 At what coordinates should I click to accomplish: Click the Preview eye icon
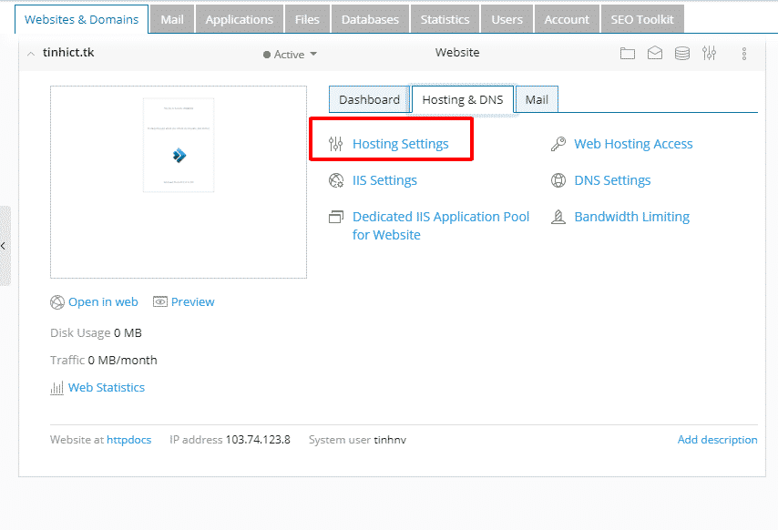click(161, 301)
